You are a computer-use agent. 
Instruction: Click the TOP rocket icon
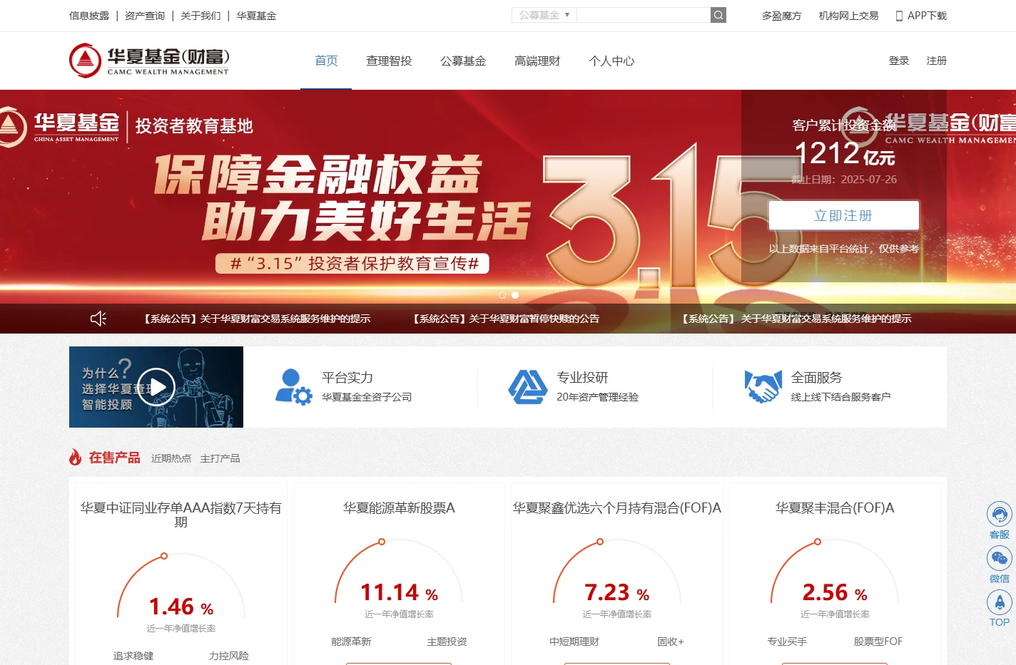tap(1000, 602)
